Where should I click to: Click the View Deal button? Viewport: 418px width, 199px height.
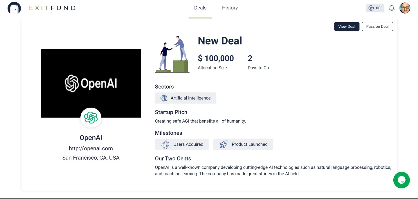pos(347,26)
